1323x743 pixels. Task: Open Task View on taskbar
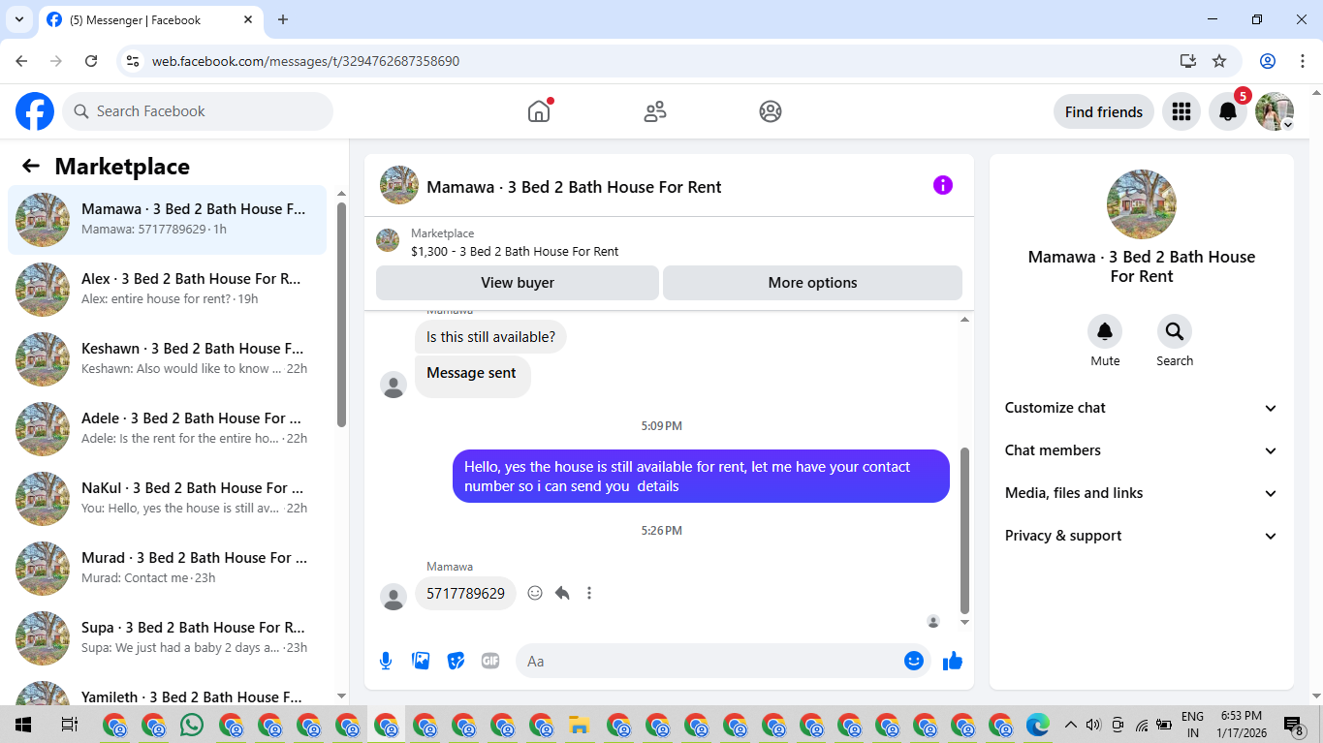[x=69, y=725]
